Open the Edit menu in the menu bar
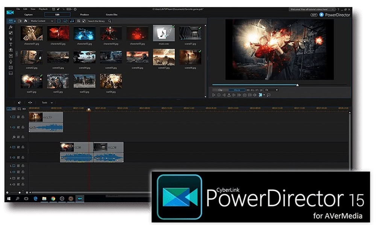This screenshot has height=225, width=376. click(x=25, y=9)
